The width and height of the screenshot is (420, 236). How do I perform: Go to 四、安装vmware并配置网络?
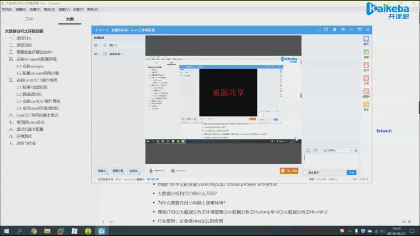[33, 59]
